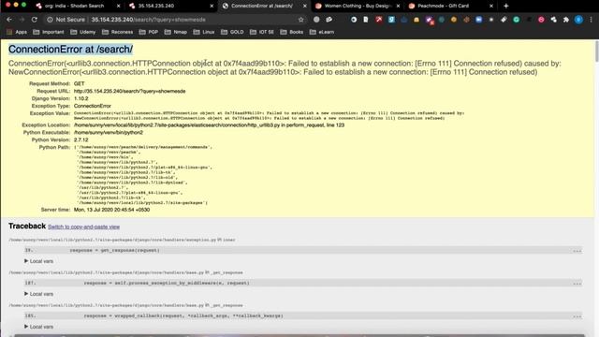Open the Important bookmarks folder

pyautogui.click(x=49, y=32)
